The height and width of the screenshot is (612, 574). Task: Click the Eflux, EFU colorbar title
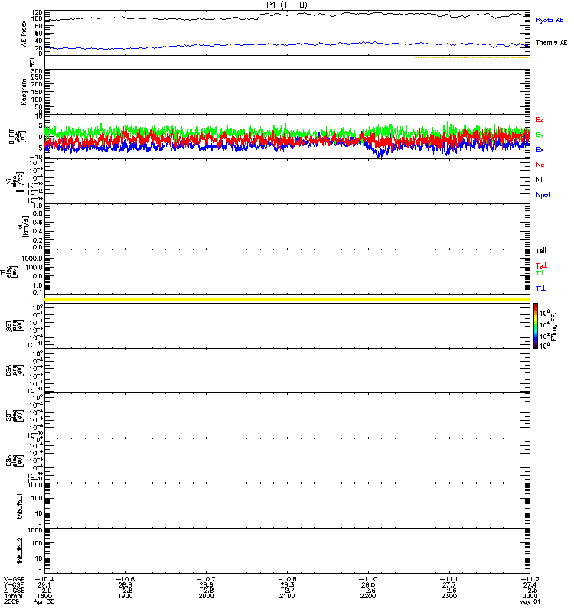[554, 326]
